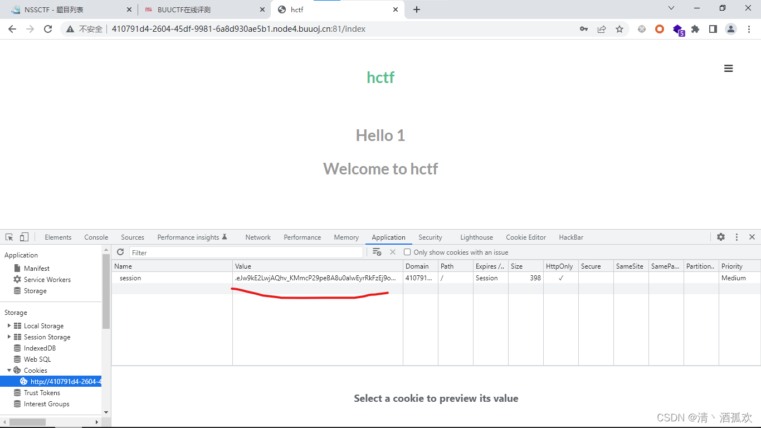
Task: Open the extensions puzzle icon
Action: point(695,29)
